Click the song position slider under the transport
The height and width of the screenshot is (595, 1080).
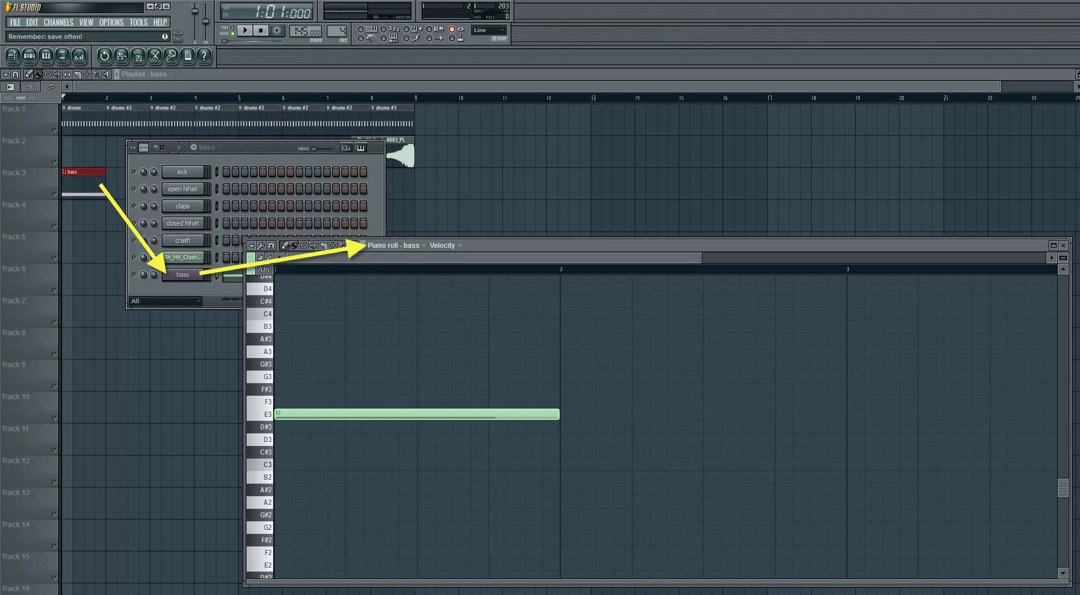click(251, 41)
